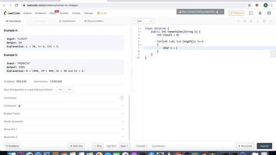276x155 pixels.
Task: Click the Contributor avatar icon
Action: tap(122, 98)
